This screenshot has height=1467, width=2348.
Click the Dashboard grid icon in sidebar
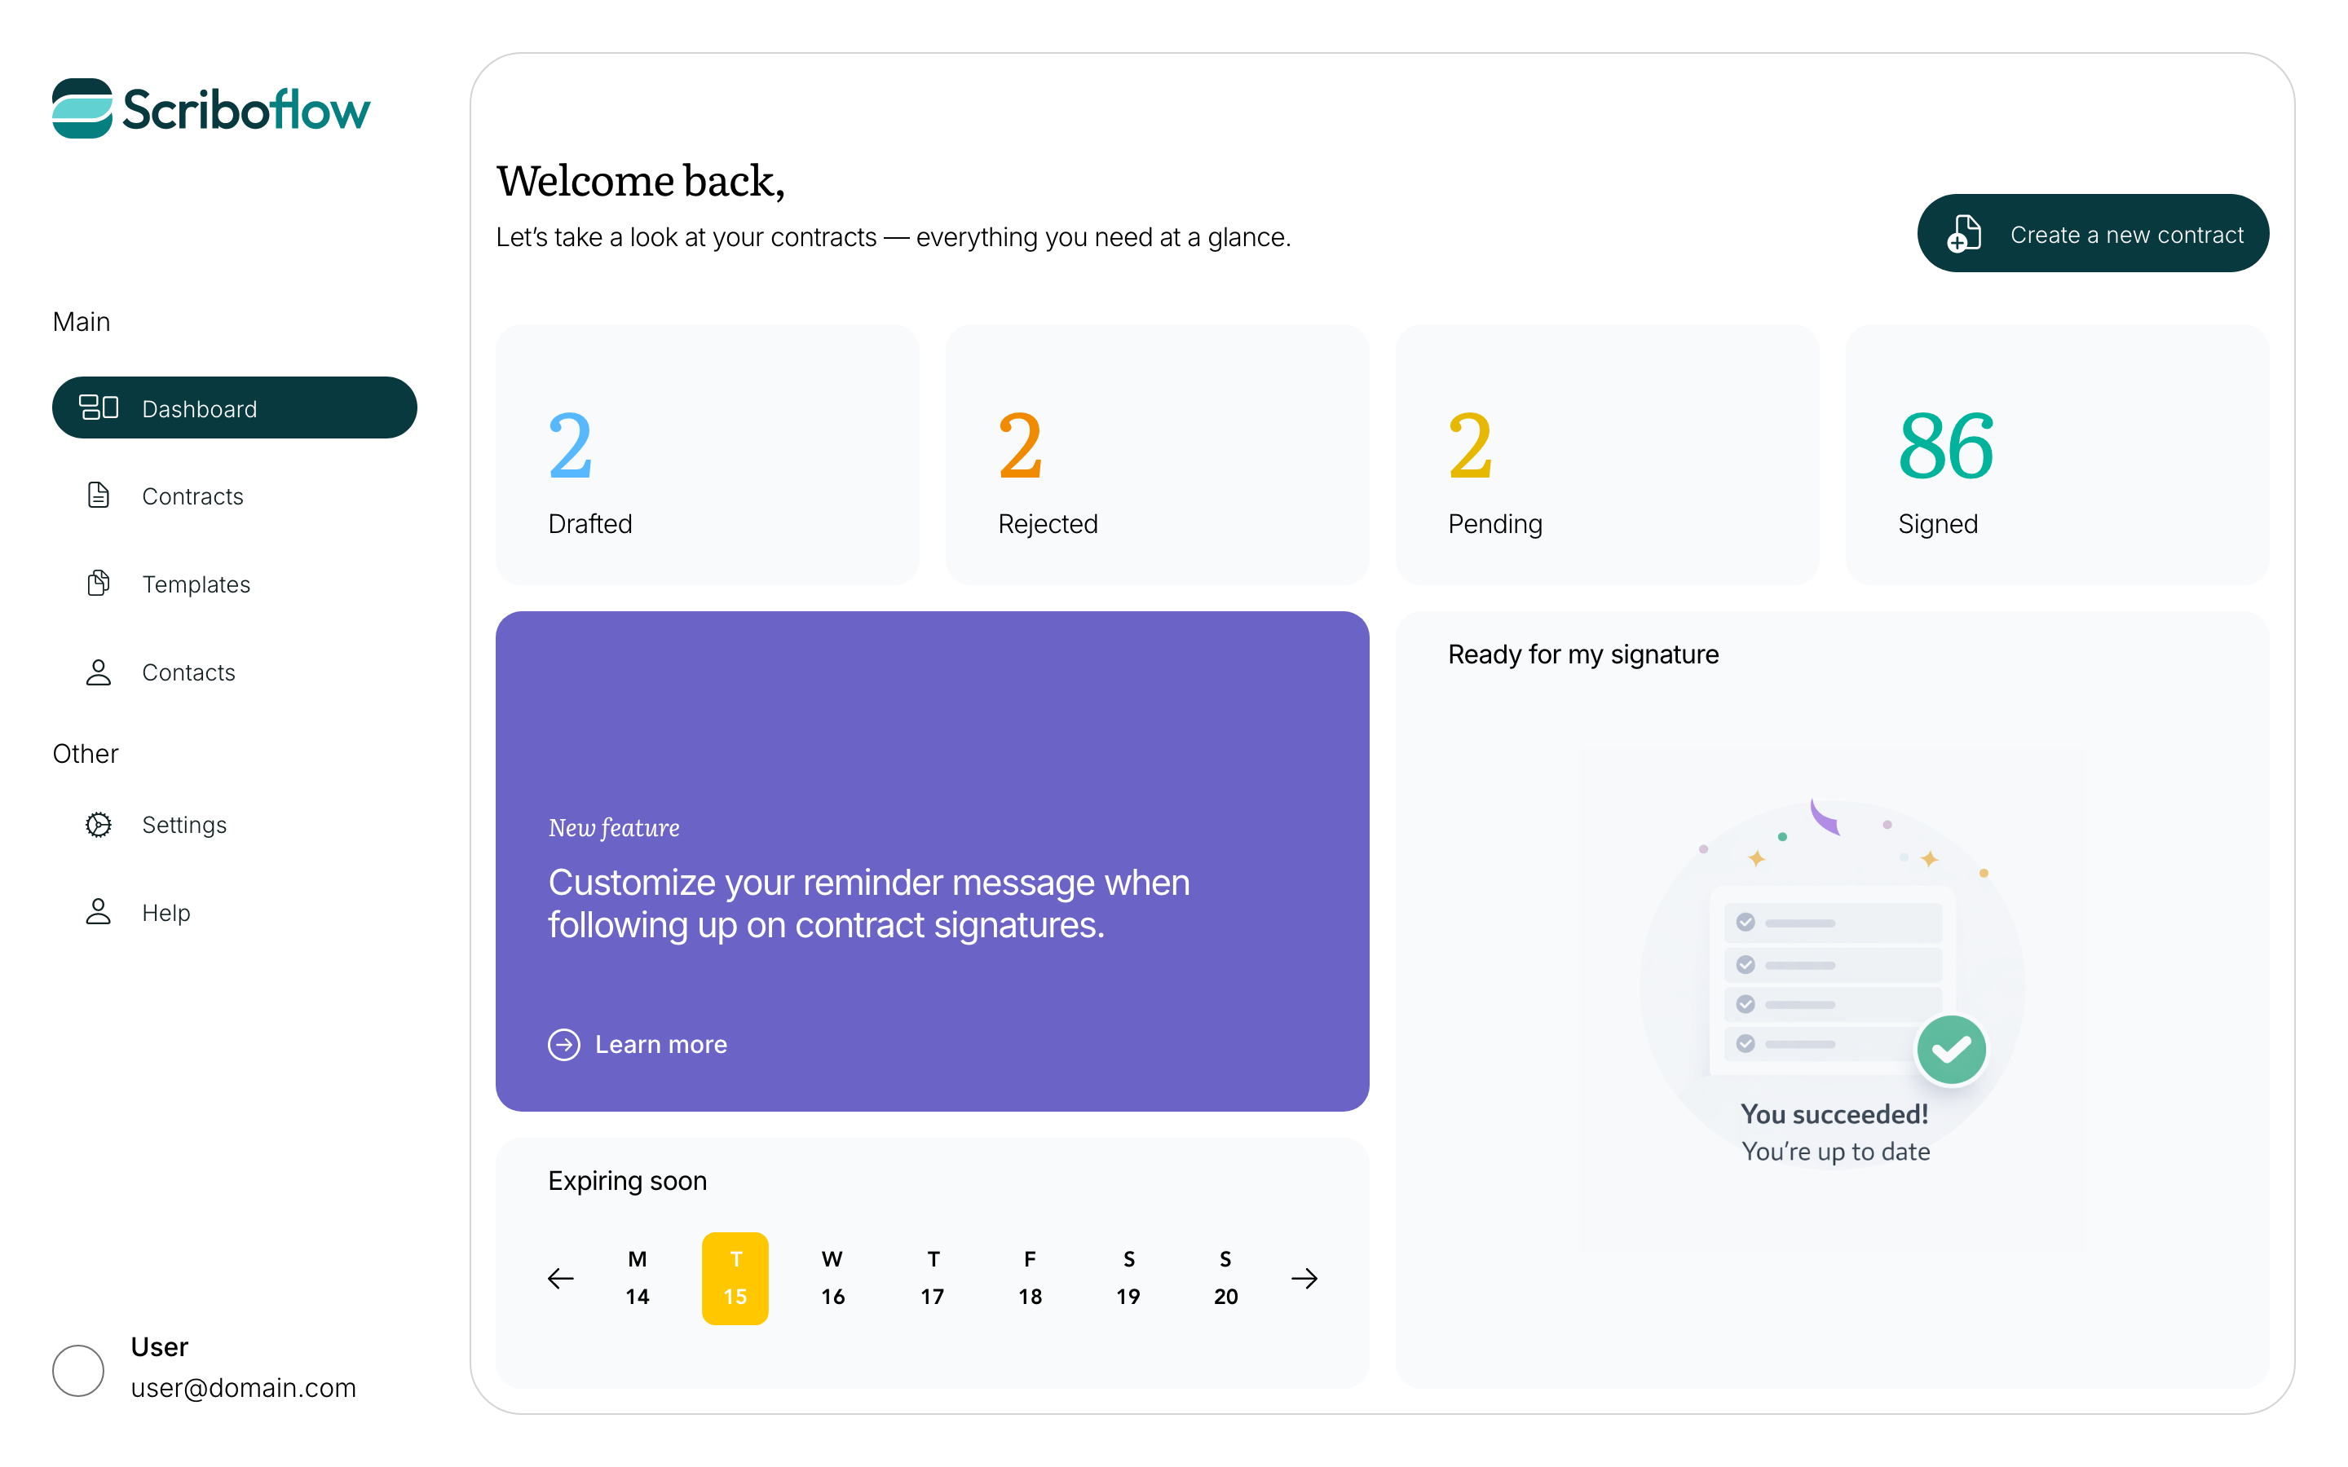point(98,407)
